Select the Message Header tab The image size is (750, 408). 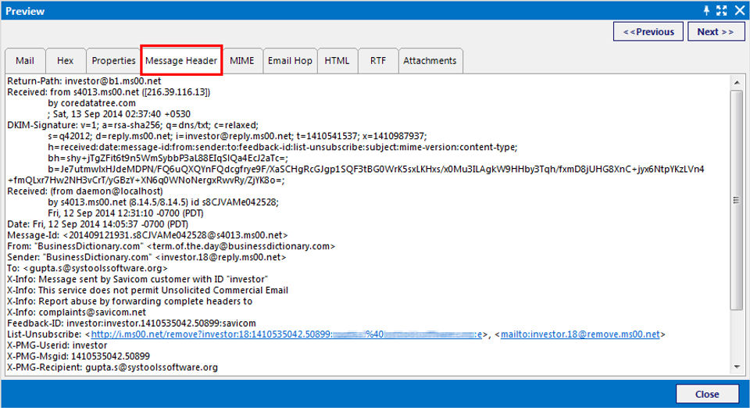[181, 60]
